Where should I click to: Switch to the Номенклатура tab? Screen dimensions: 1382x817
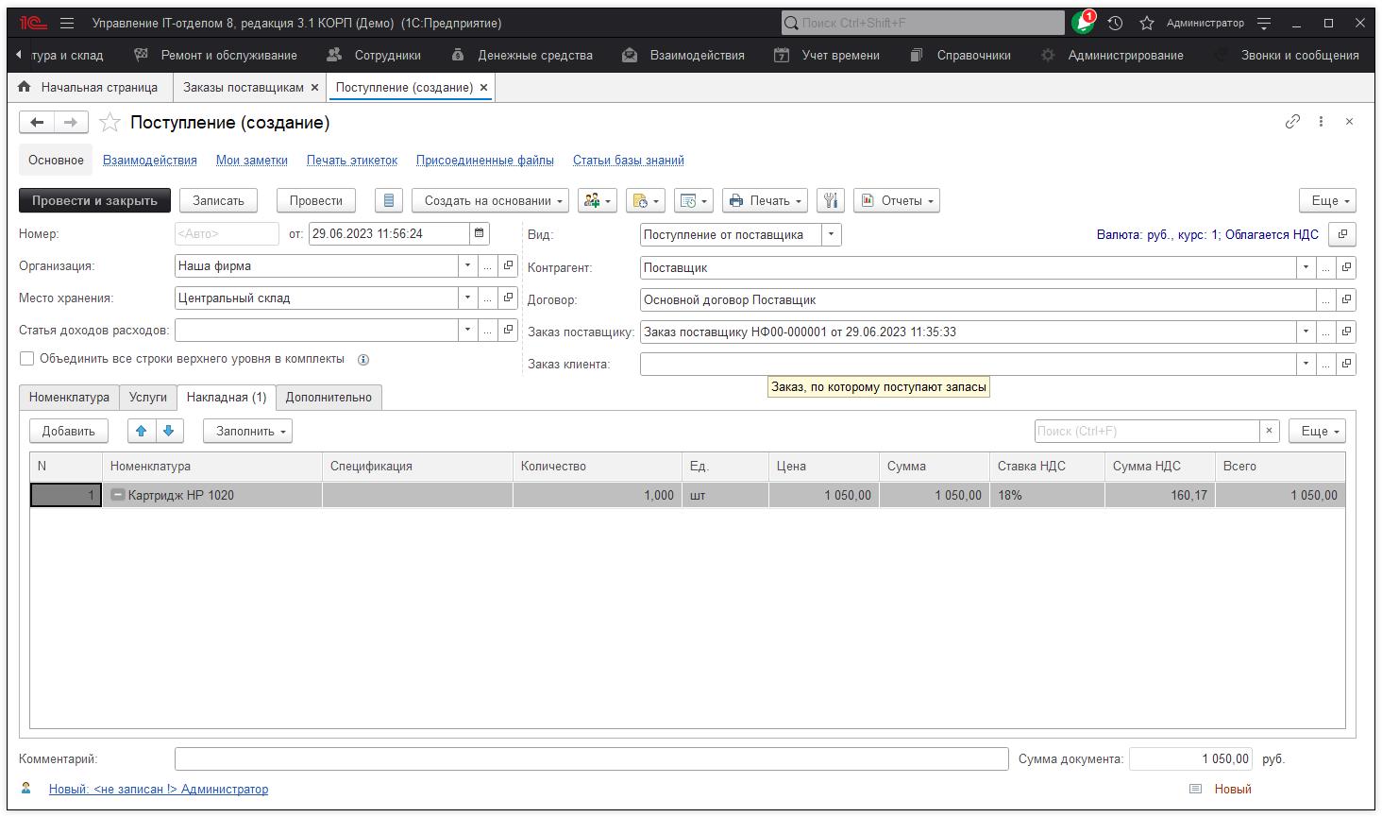pyautogui.click(x=69, y=397)
